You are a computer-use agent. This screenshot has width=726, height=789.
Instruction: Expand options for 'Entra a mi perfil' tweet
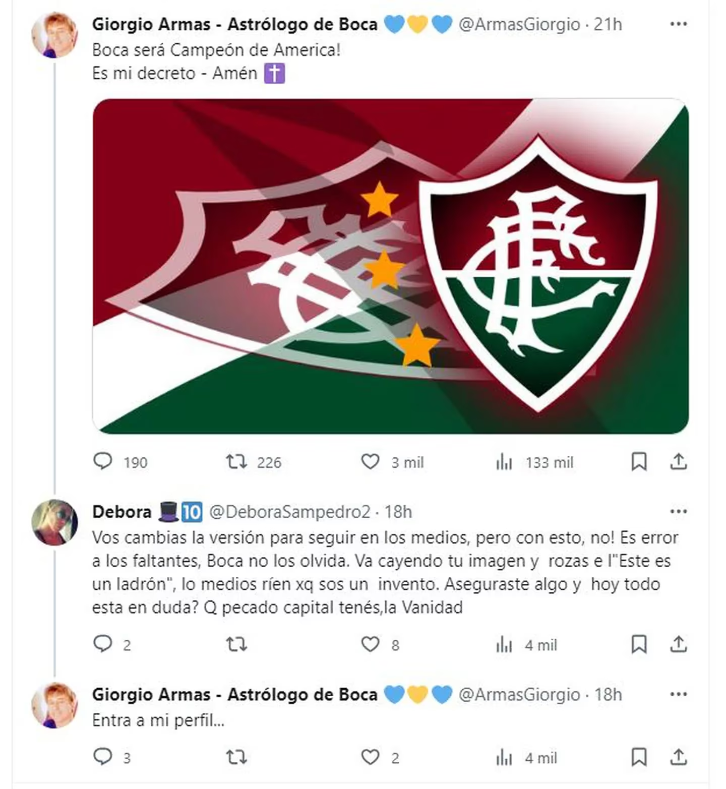pos(678,694)
